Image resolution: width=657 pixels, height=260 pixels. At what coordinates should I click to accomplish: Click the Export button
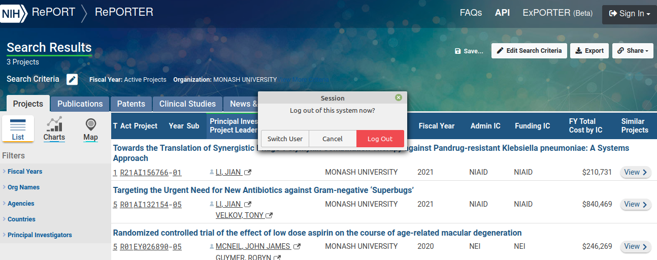point(589,51)
